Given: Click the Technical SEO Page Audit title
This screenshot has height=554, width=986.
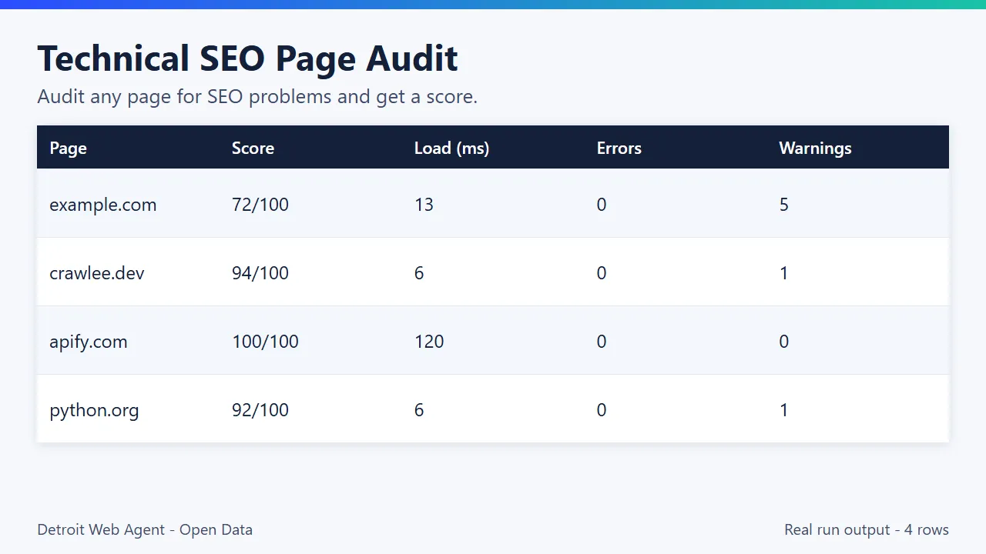Looking at the screenshot, I should 247,59.
